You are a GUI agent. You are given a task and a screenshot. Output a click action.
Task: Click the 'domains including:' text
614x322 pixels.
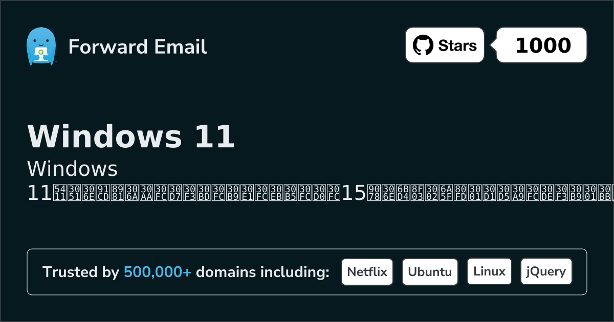tap(262, 272)
